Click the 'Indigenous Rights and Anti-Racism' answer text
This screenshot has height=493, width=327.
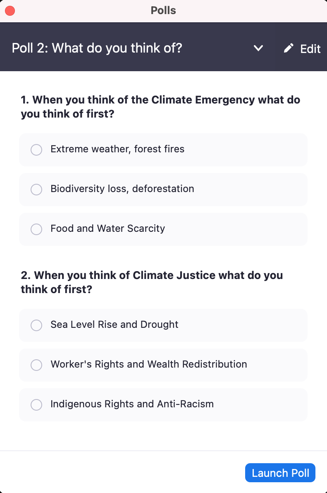[132, 404]
